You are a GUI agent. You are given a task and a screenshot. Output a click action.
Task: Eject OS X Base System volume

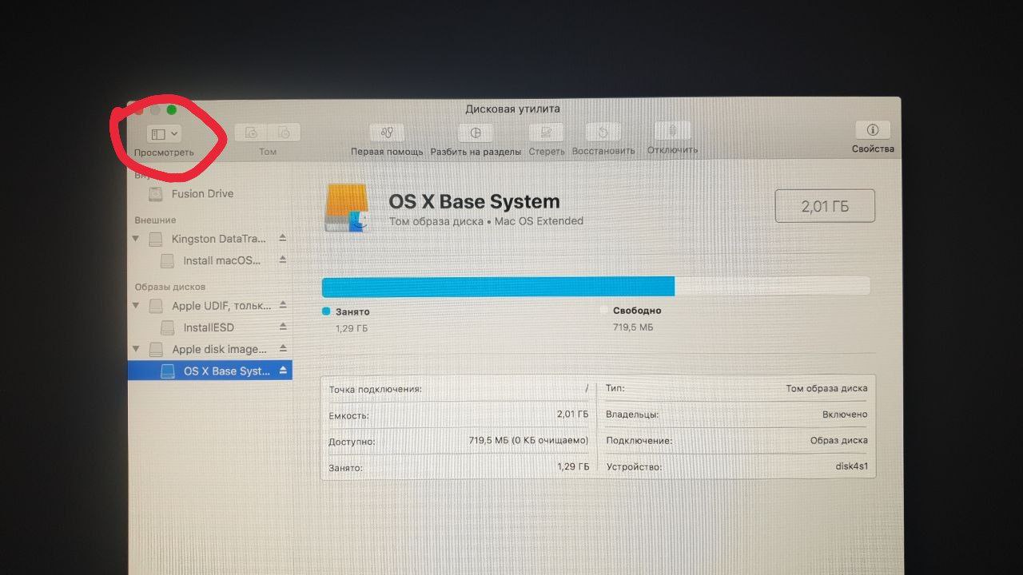(x=282, y=371)
